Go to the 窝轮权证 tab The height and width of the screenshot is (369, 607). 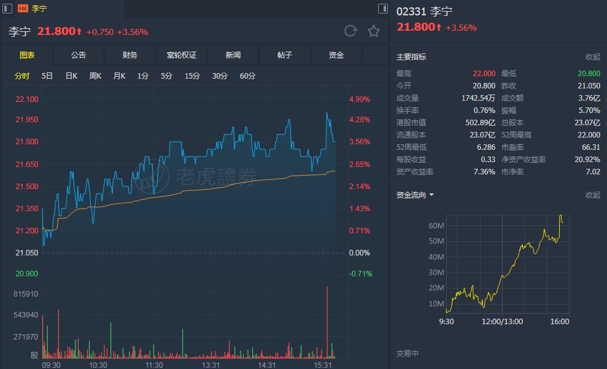(x=182, y=55)
